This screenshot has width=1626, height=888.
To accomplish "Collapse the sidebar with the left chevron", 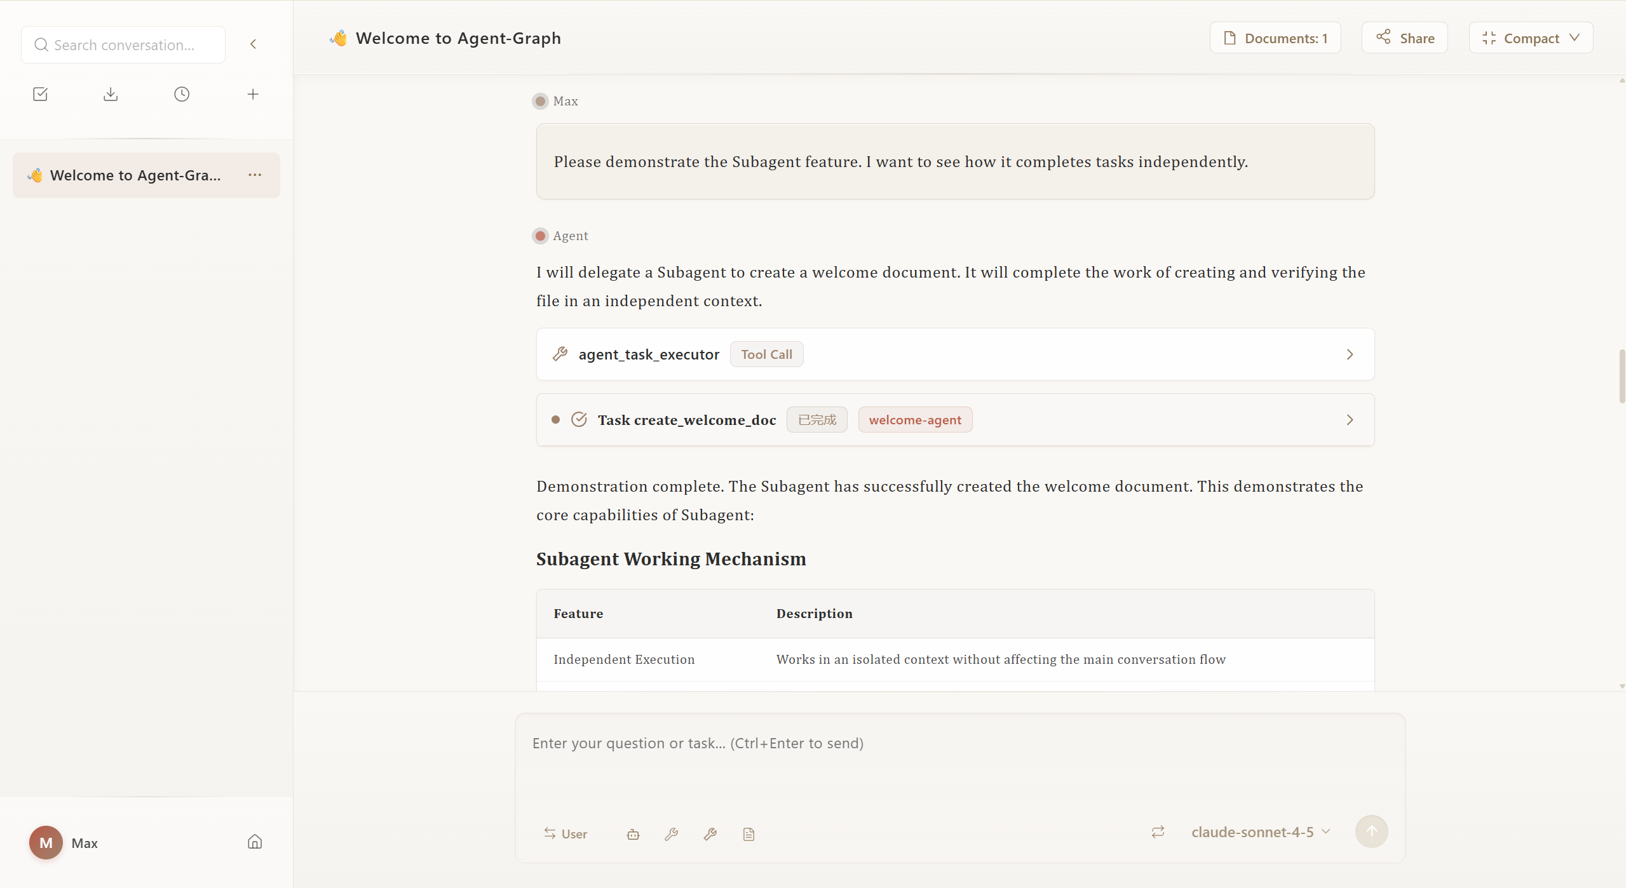I will (253, 44).
